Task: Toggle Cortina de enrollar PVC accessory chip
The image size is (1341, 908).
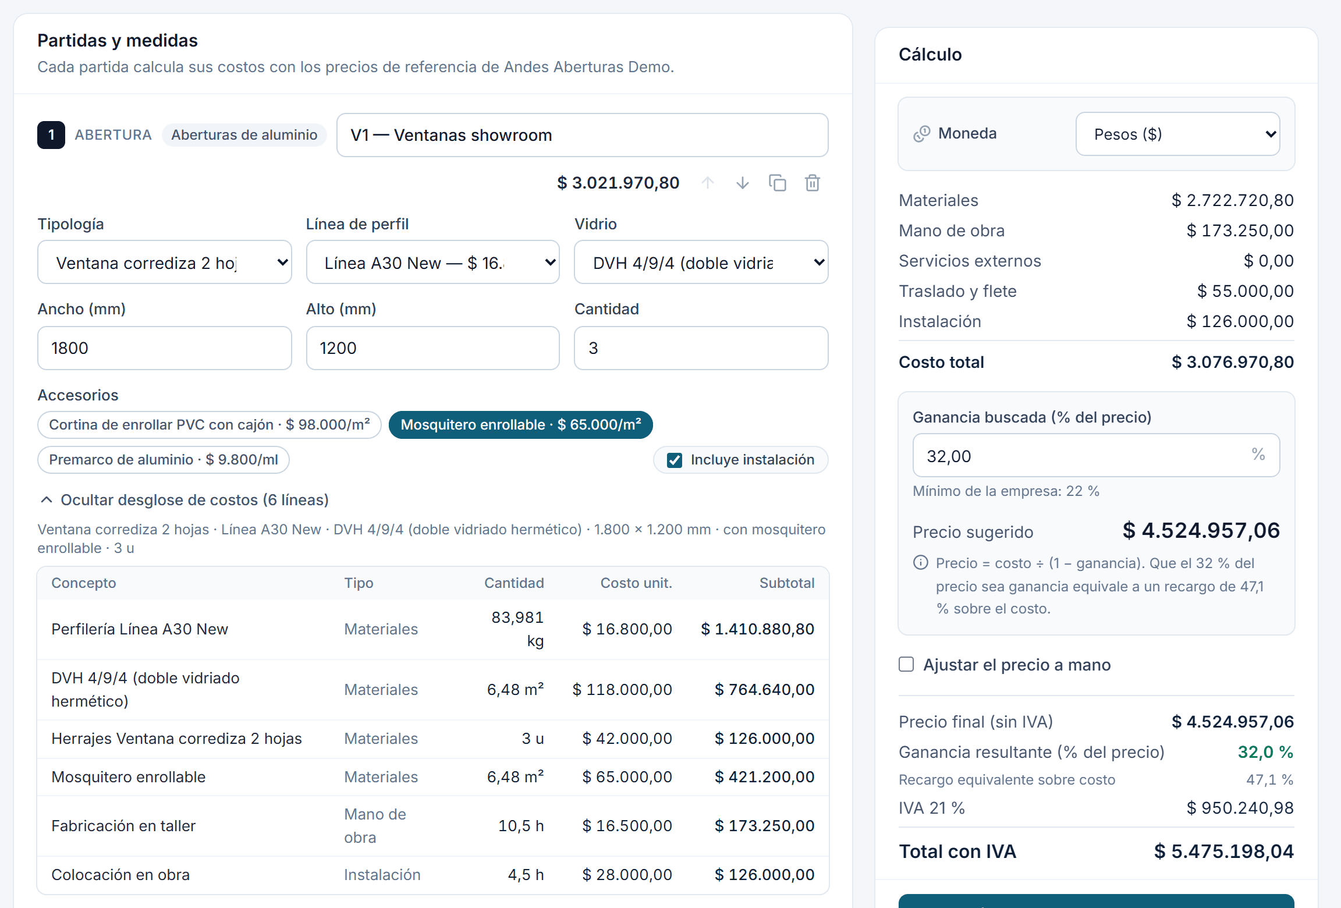Action: (x=210, y=425)
